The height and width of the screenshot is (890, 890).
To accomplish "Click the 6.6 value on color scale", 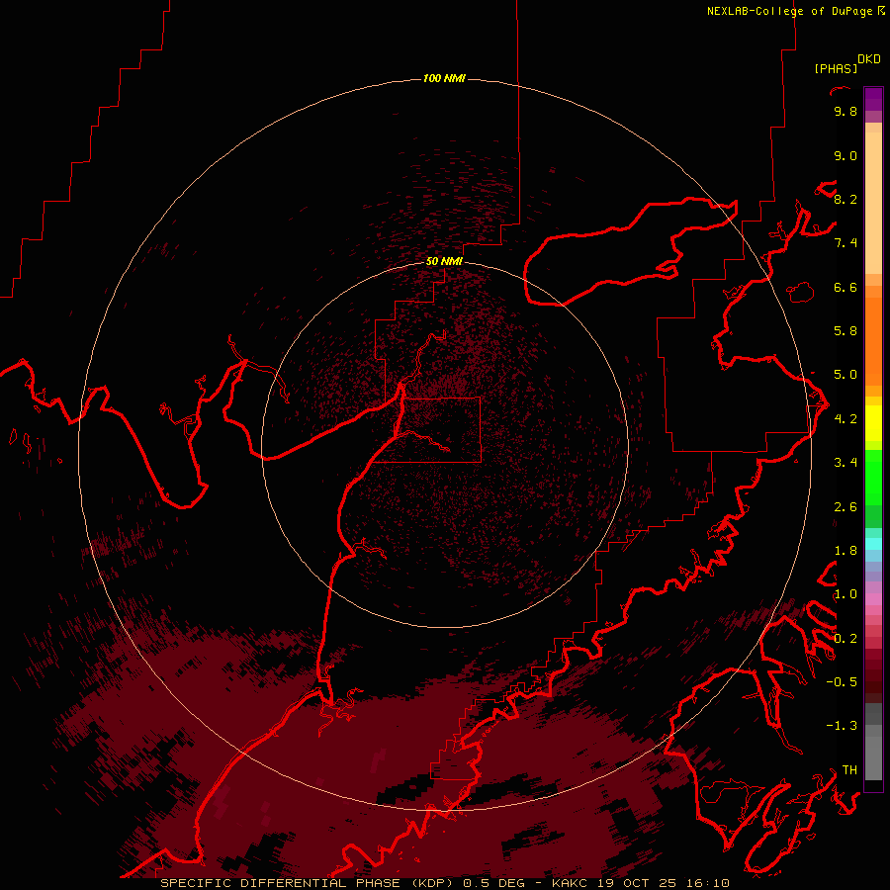I will [x=845, y=287].
